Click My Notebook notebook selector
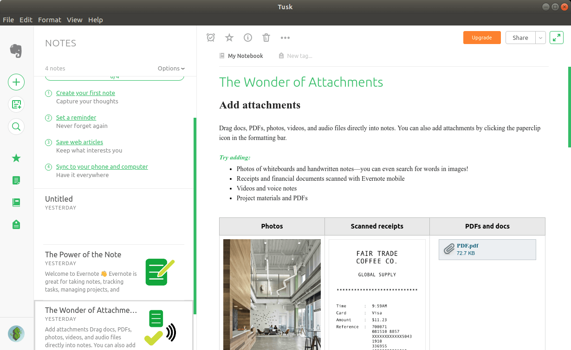 245,56
